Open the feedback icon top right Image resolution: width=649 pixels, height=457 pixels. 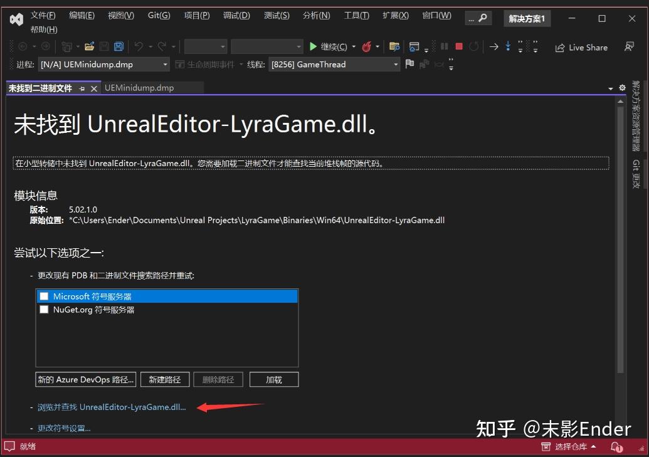tap(629, 47)
